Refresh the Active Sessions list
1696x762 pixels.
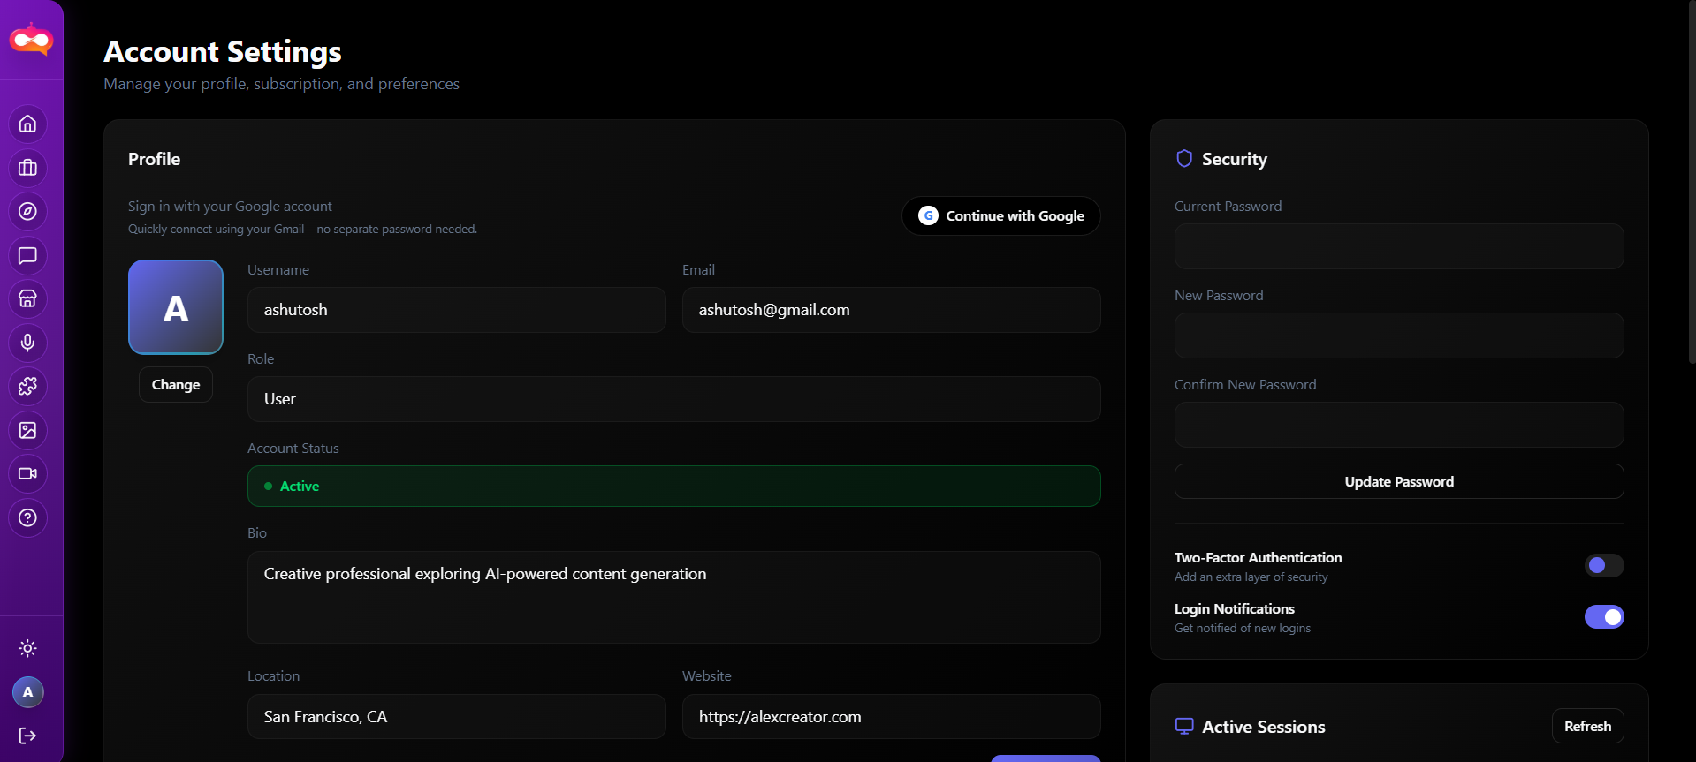coord(1588,726)
